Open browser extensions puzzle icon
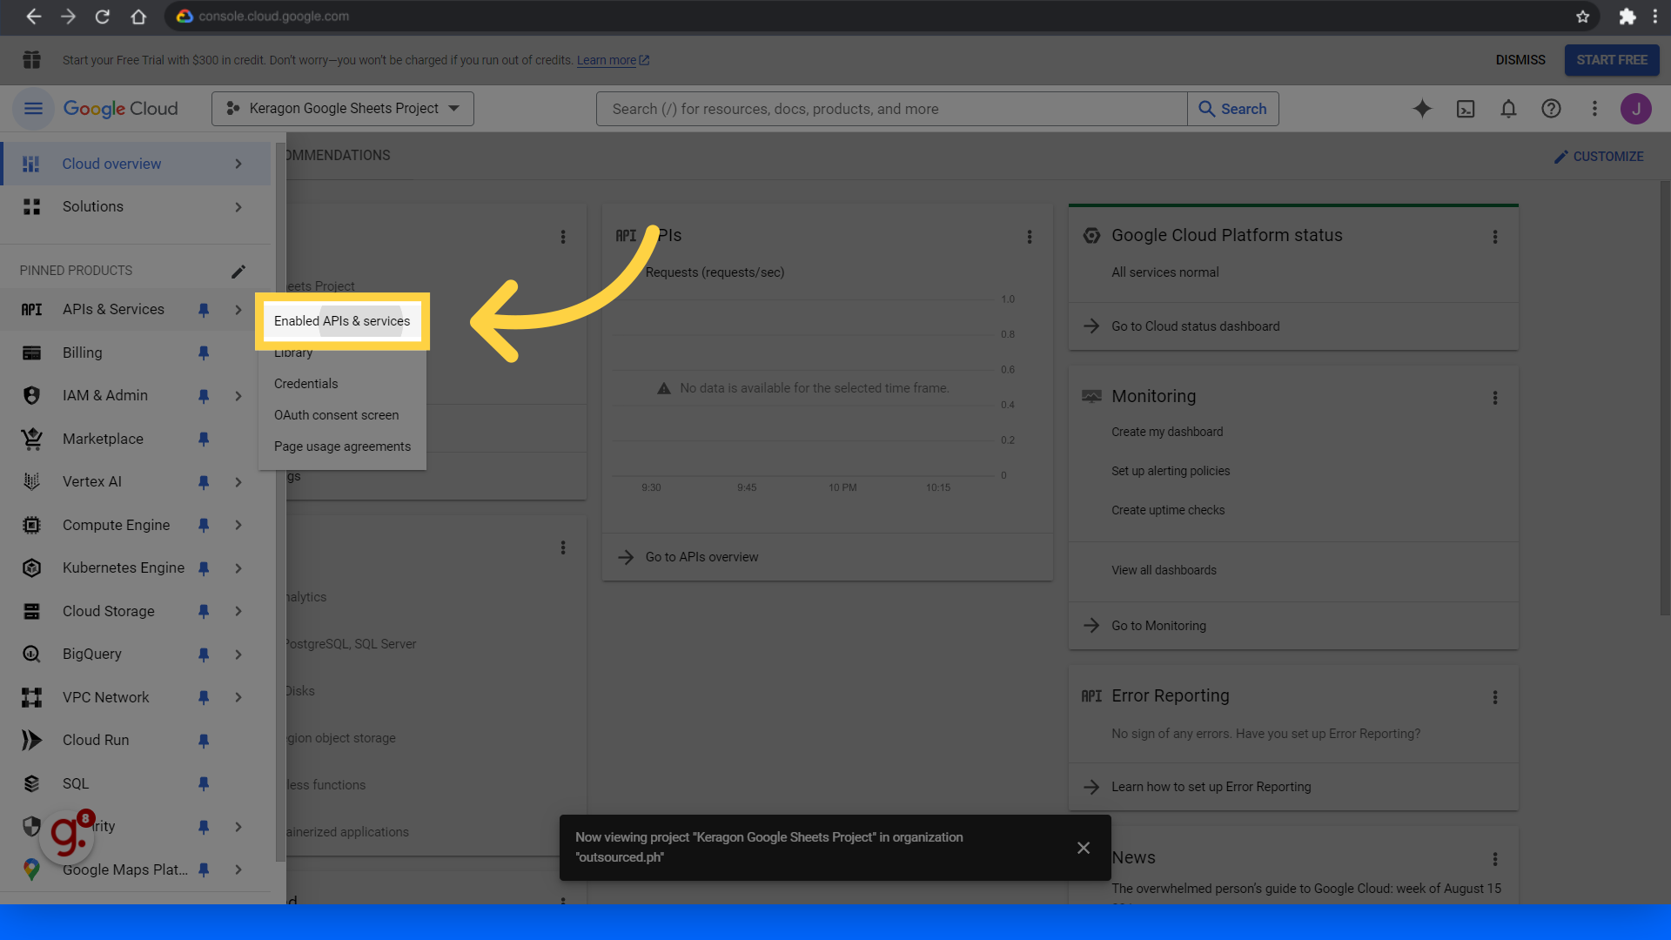 (1627, 17)
